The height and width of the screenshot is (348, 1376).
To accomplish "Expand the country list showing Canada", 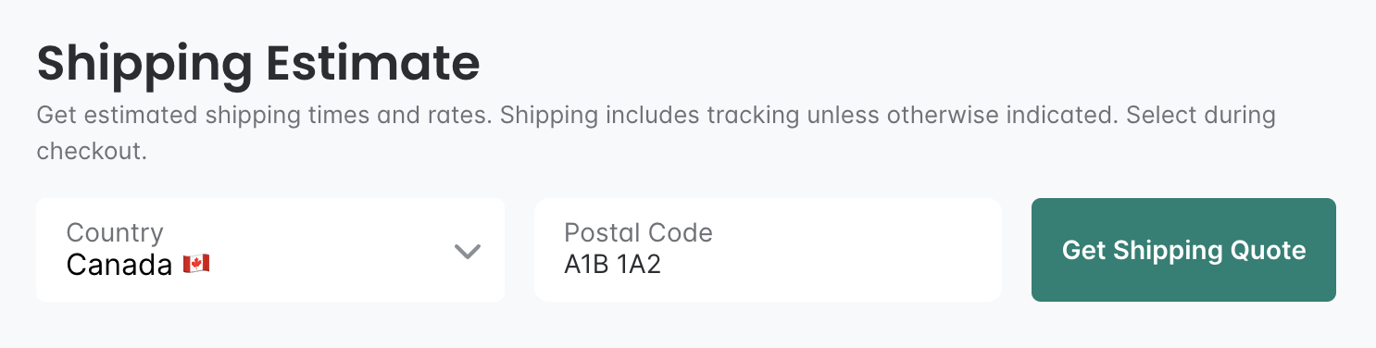I will (x=270, y=250).
